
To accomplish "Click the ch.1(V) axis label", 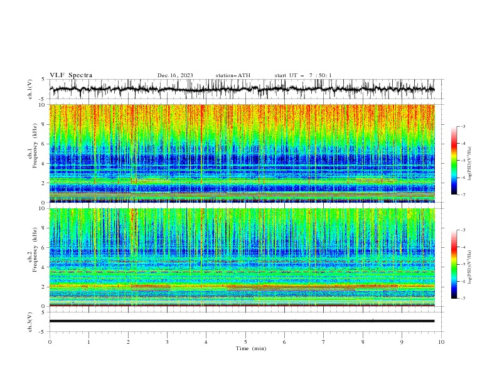I will click(x=30, y=89).
